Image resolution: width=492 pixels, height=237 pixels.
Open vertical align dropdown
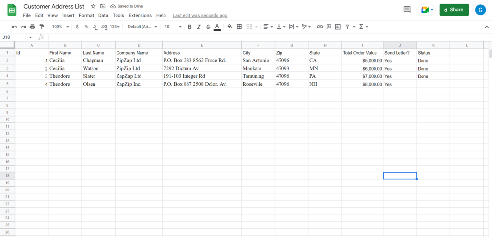(x=281, y=27)
